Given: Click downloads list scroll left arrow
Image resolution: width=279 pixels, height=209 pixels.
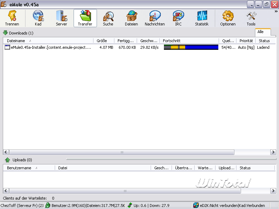Looking at the screenshot, I should tap(6, 152).
